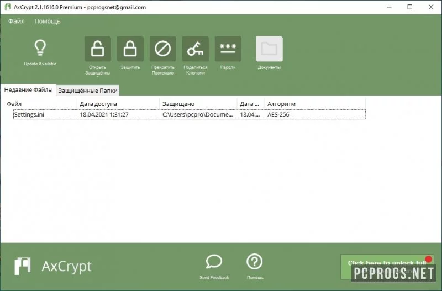Viewport: 442px width, 291px height.
Task: Minimize the AxCrypt window
Action: pos(390,7)
